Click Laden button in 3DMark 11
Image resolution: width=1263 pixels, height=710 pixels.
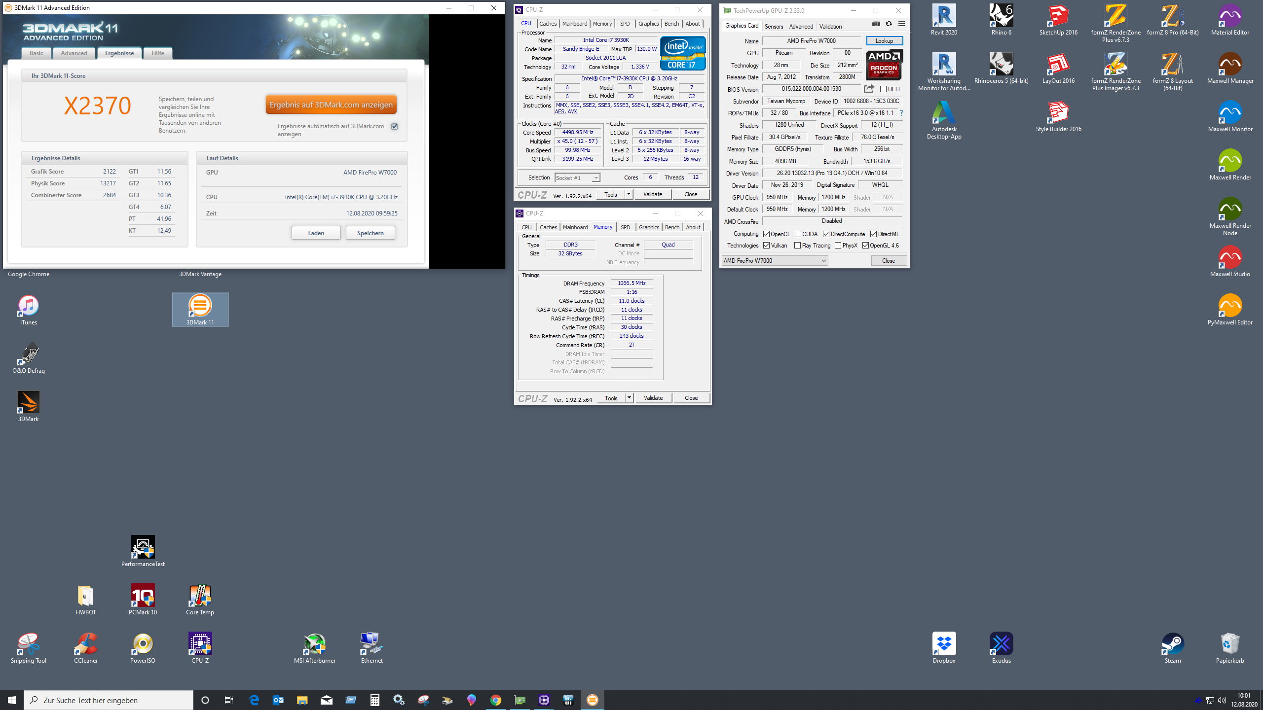pyautogui.click(x=316, y=233)
